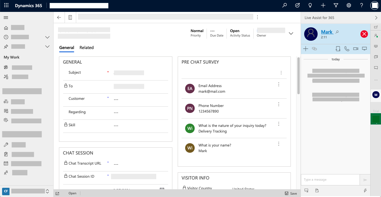Start video call with camera icon
The height and width of the screenshot is (197, 381).
tap(356, 48)
